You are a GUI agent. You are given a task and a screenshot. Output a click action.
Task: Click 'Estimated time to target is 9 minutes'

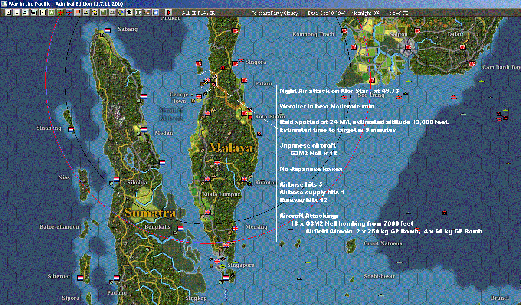point(338,130)
